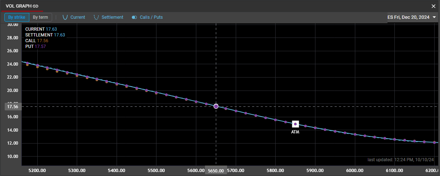Toggle the Current curve display
440x176 pixels.
(x=74, y=17)
